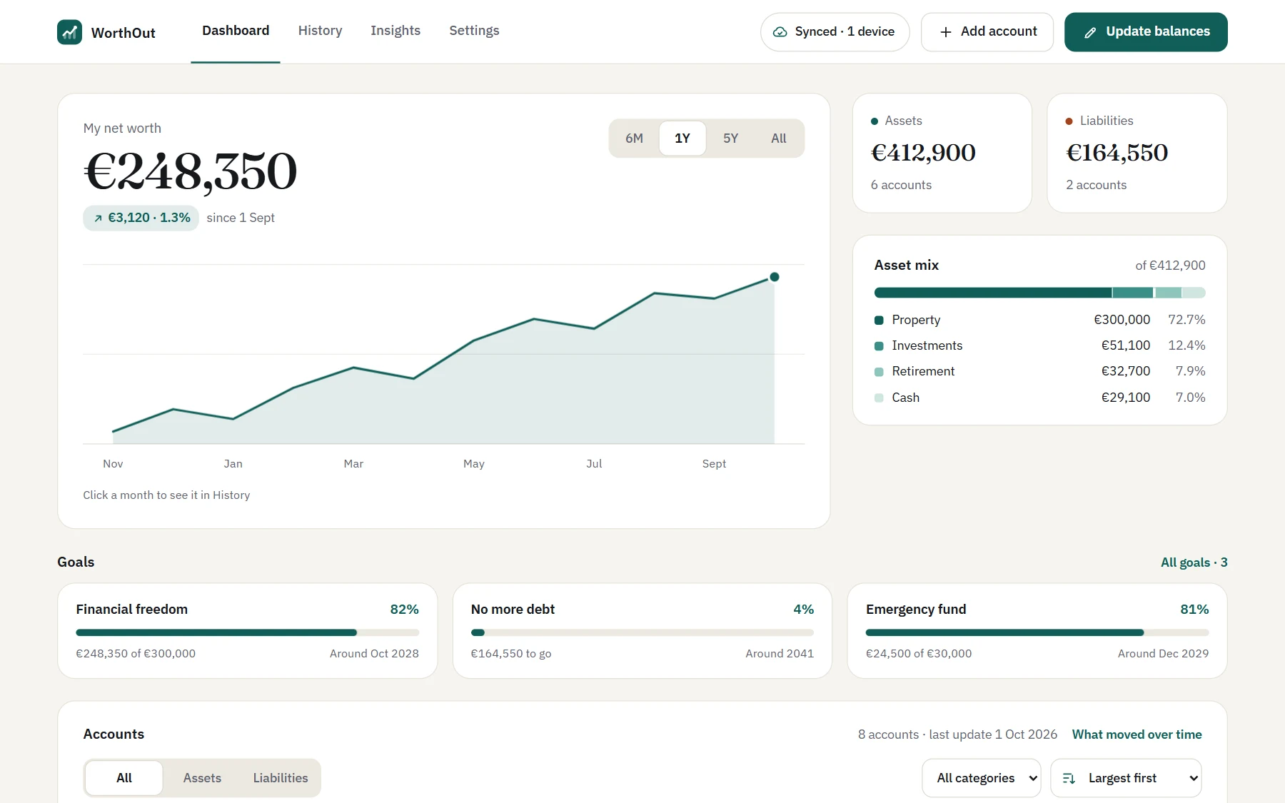Filter accounts list by Assets
Screen dimensions: 1285x803
(x=202, y=778)
